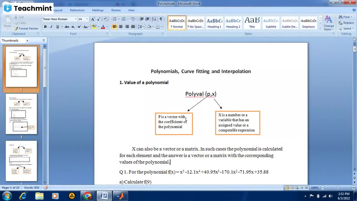Apply the Subtitle style
This screenshot has width=357, height=201.
[x=271, y=23]
